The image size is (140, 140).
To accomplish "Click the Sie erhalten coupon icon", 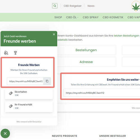I will point(11,93).
